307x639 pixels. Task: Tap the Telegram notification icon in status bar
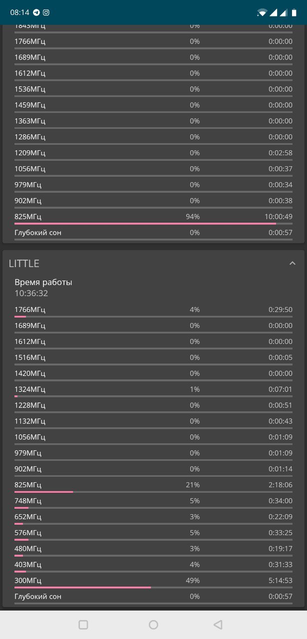[x=36, y=12]
